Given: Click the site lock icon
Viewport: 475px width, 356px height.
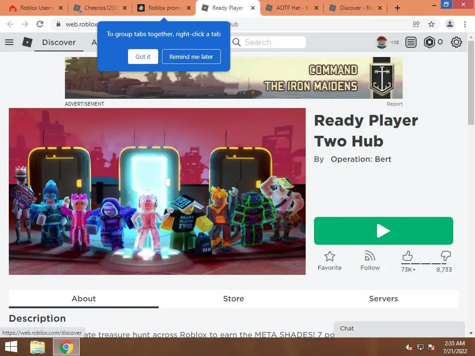Looking at the screenshot, I should click(x=58, y=24).
